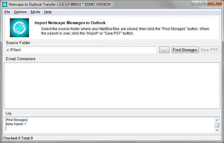Open folder browser with the ellipsis button
The image size is (224, 143).
[x=164, y=50]
